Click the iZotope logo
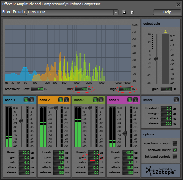Screen dimensions: 183x180 pos(161,171)
